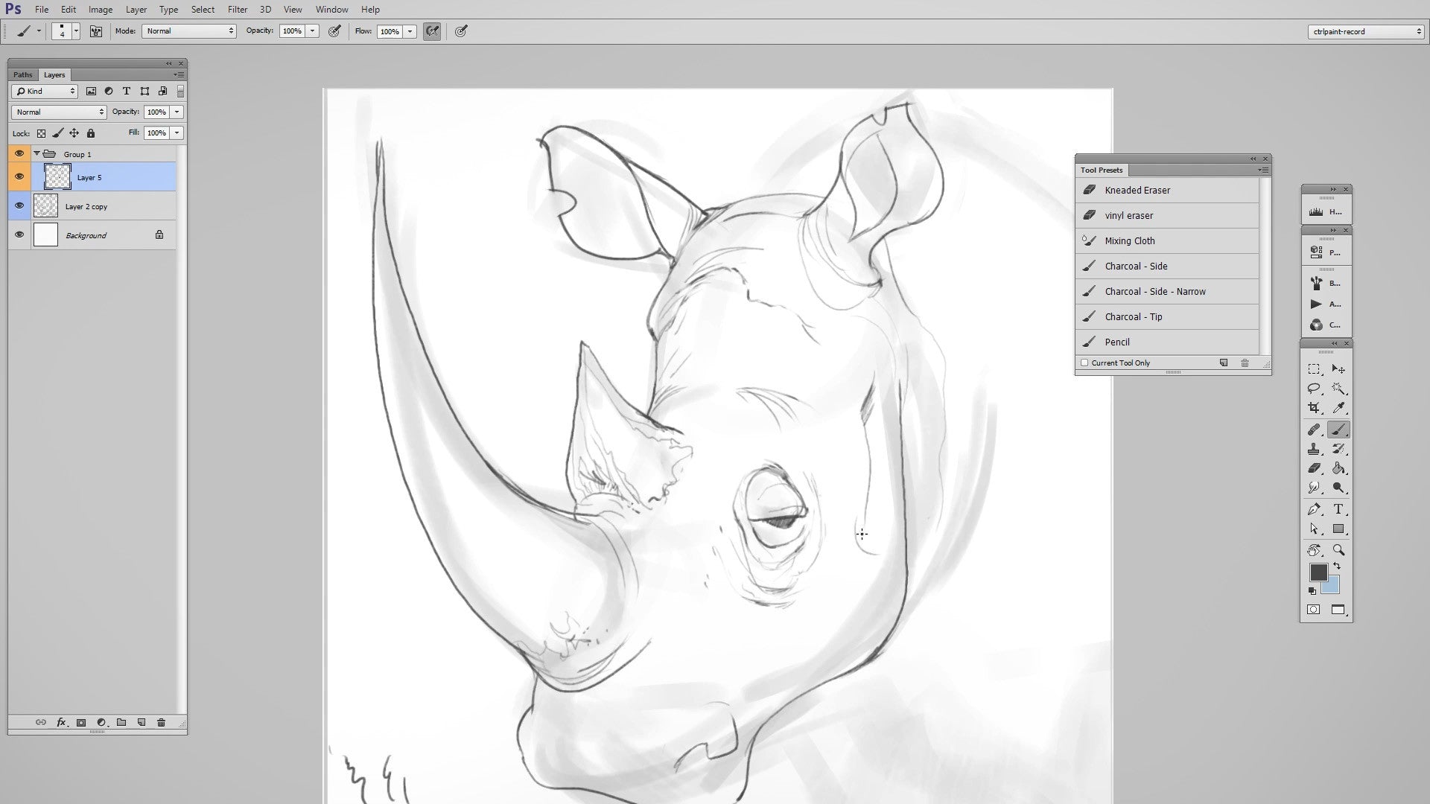The width and height of the screenshot is (1430, 804).
Task: Select the Pencil preset in Tool Presets
Action: (1117, 342)
